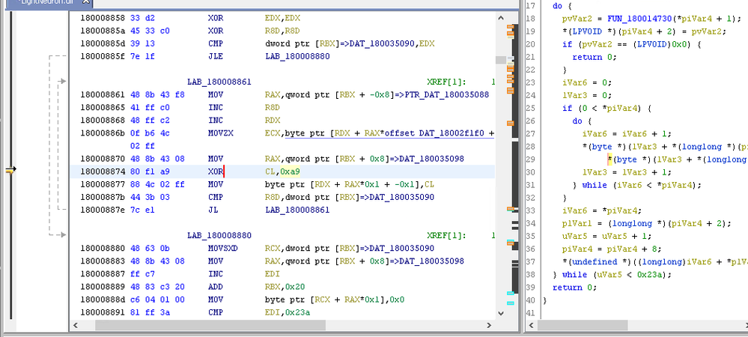This screenshot has height=337, width=748.
Task: Click bytes 48 8b 43 f8 at 180008861
Action: [157, 95]
